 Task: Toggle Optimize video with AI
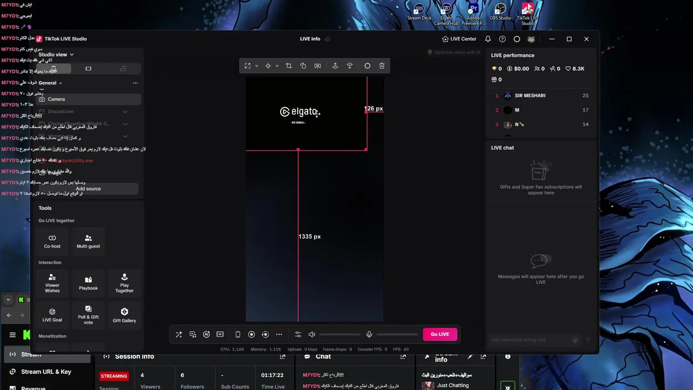pyautogui.click(x=454, y=53)
